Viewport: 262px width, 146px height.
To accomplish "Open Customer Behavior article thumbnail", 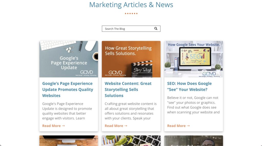I will pyautogui.click(x=194, y=141).
